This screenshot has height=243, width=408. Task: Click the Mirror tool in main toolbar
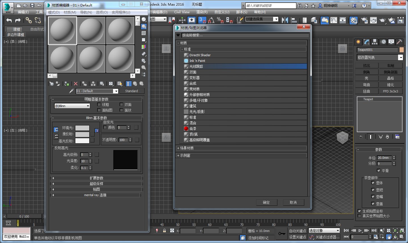click(x=285, y=20)
